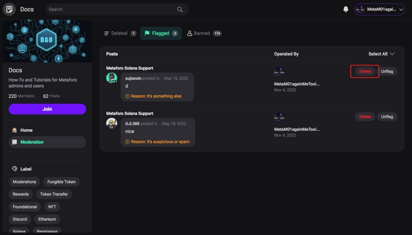
Task: Click sujianxin's user avatar
Action: tap(112, 78)
